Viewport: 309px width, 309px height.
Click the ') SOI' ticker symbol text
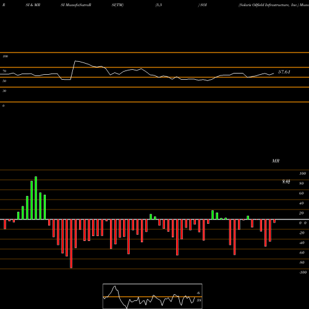click(203, 5)
